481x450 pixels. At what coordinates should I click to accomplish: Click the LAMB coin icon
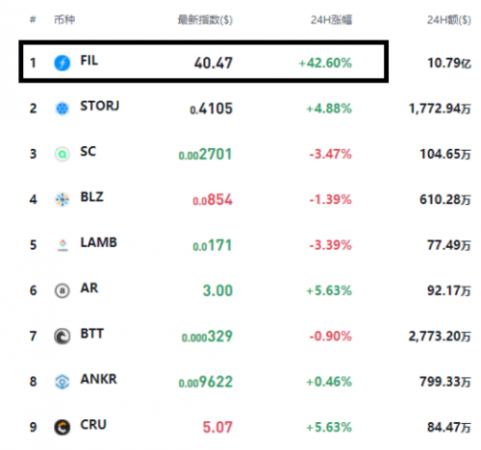click(63, 245)
